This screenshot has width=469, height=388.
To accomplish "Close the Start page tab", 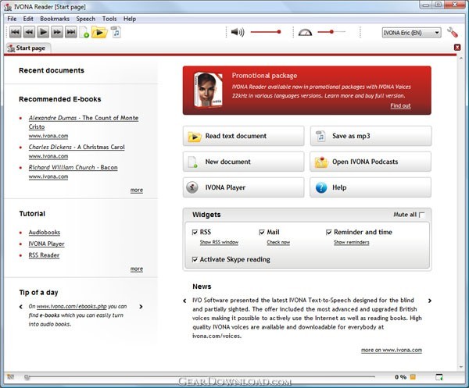I will coord(457,47).
